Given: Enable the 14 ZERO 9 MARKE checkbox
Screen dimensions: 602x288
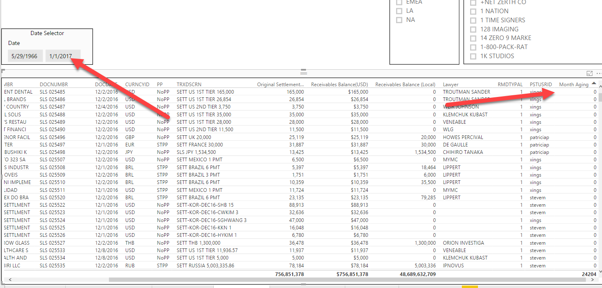Looking at the screenshot, I should pyautogui.click(x=473, y=38).
